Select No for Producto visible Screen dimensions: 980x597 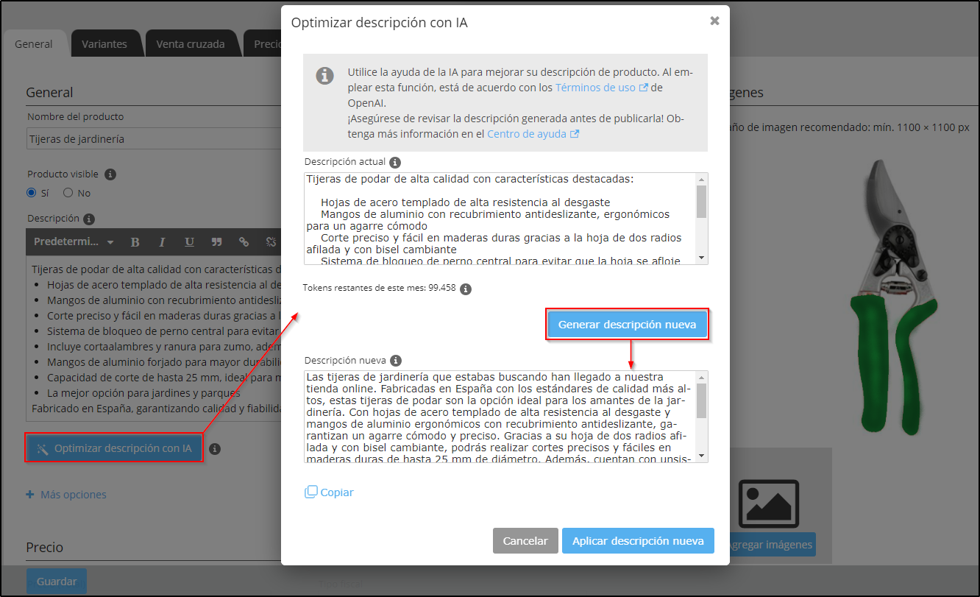coord(66,193)
